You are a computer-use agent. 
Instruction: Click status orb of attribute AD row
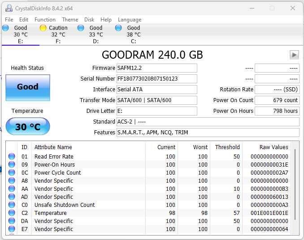click(12, 197)
